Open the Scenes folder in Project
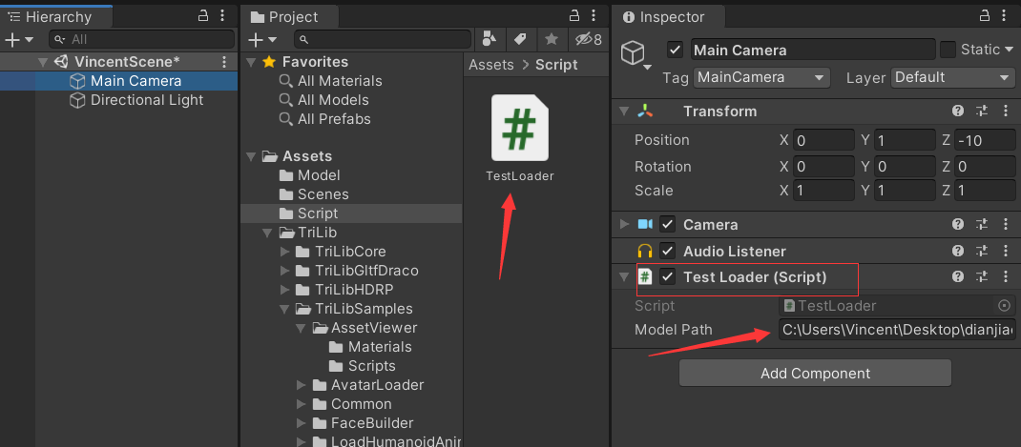Screen dimensions: 1021x447 pyautogui.click(x=323, y=194)
